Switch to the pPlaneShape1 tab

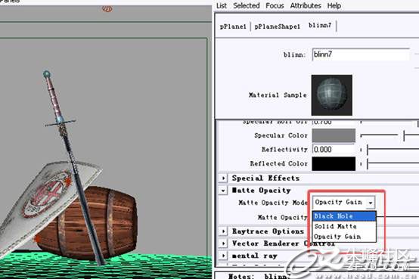click(277, 26)
